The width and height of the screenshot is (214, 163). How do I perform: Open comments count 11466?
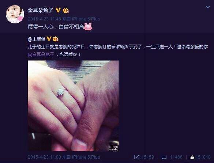click(176, 157)
